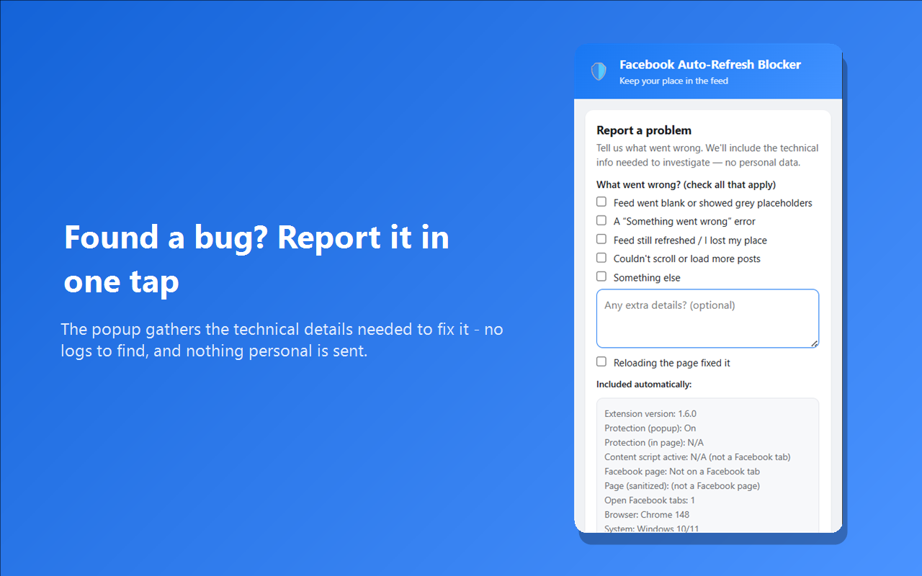Tick "Feed still refreshed / I lost my place"
Screen dimensions: 922x576
[x=601, y=239]
